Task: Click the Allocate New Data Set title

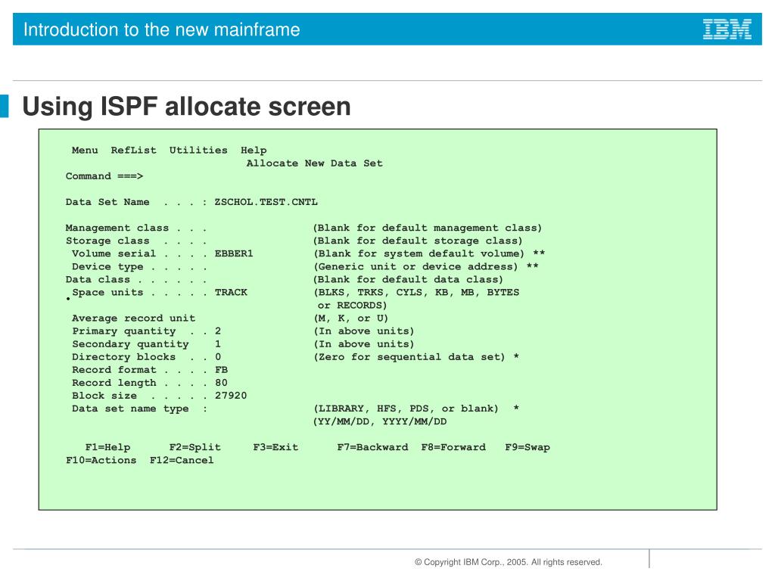Action: (x=314, y=163)
